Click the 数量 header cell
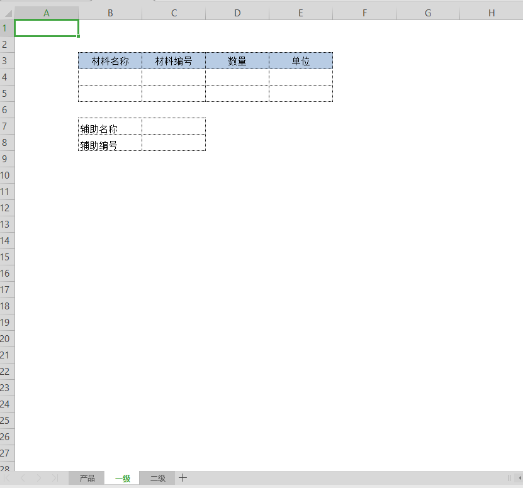Image resolution: width=523 pixels, height=488 pixels. tap(237, 61)
